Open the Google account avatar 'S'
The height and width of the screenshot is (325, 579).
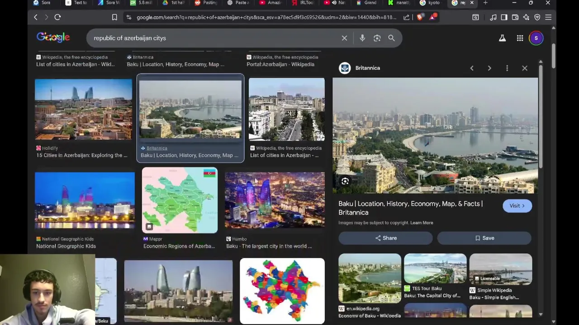(536, 38)
